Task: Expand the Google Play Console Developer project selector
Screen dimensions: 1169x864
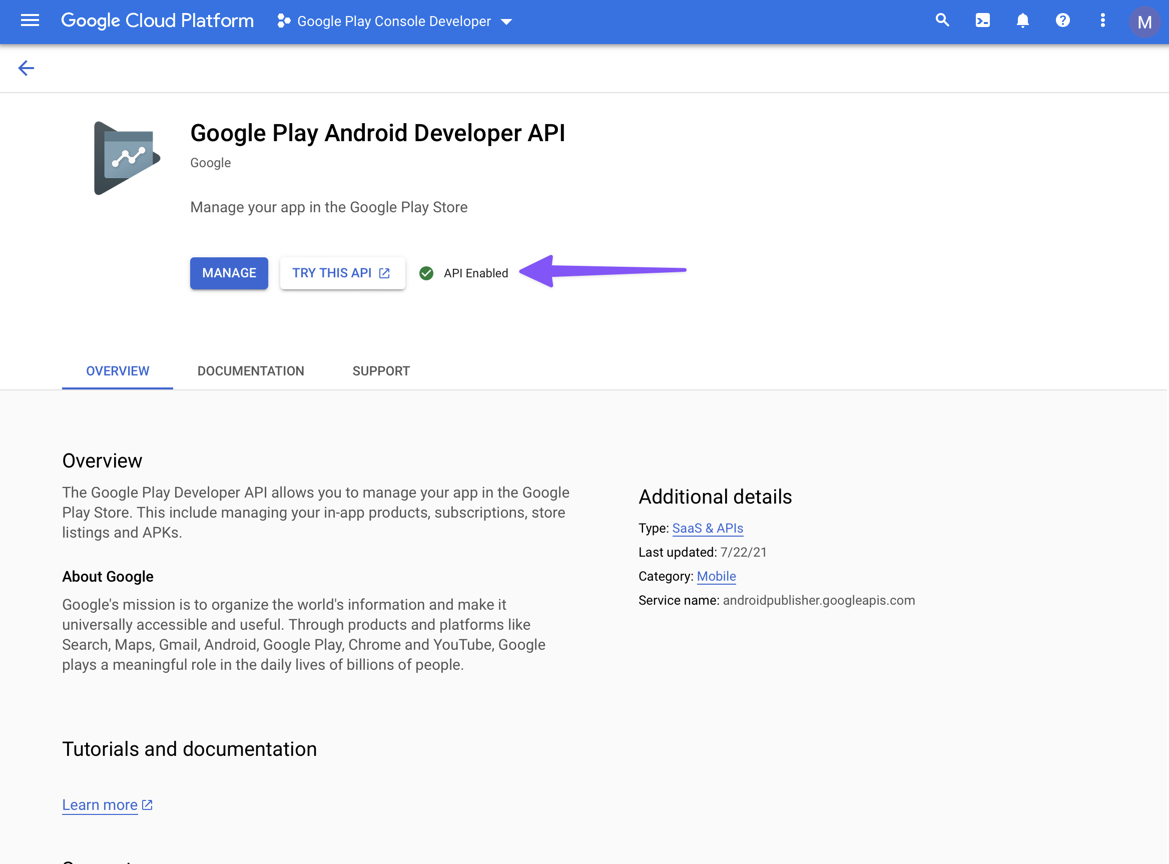Action: [394, 22]
